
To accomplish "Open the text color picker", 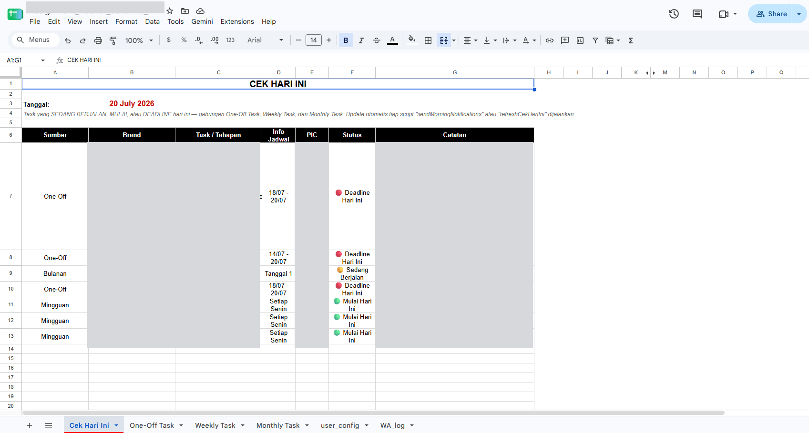I will pyautogui.click(x=392, y=40).
